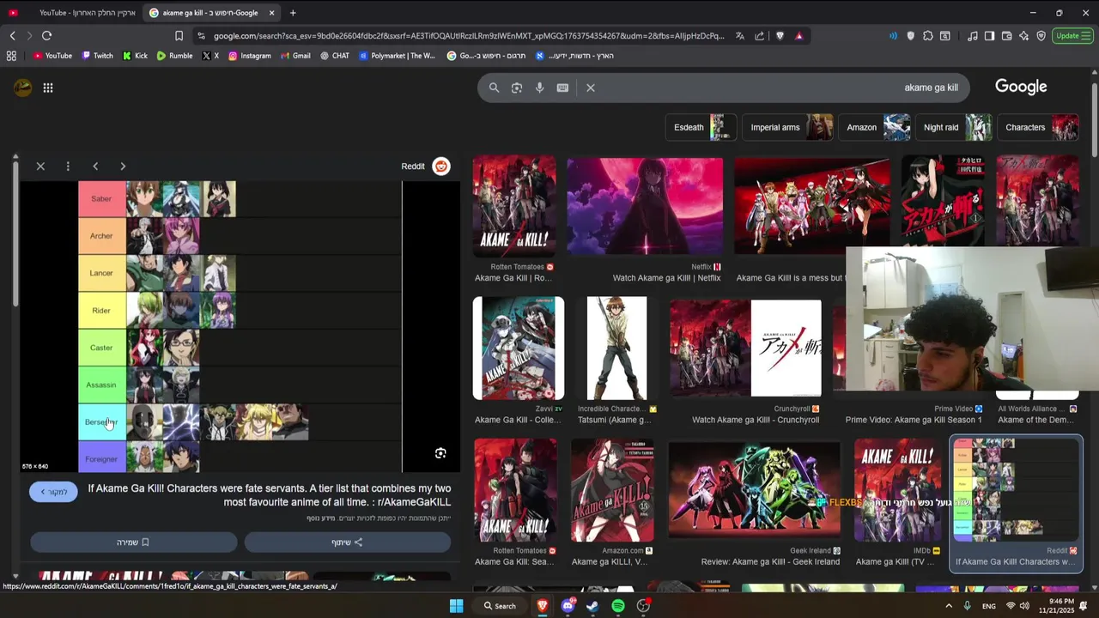Click the share icon in the address bar
1099x618 pixels.
(760, 36)
